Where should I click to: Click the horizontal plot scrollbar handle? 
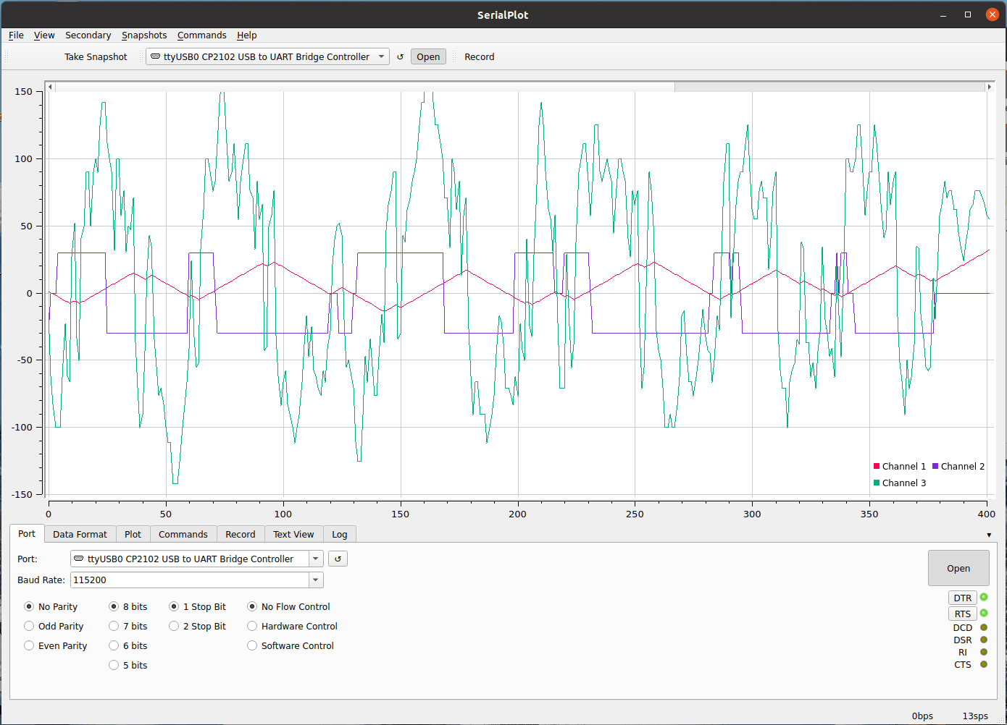364,87
